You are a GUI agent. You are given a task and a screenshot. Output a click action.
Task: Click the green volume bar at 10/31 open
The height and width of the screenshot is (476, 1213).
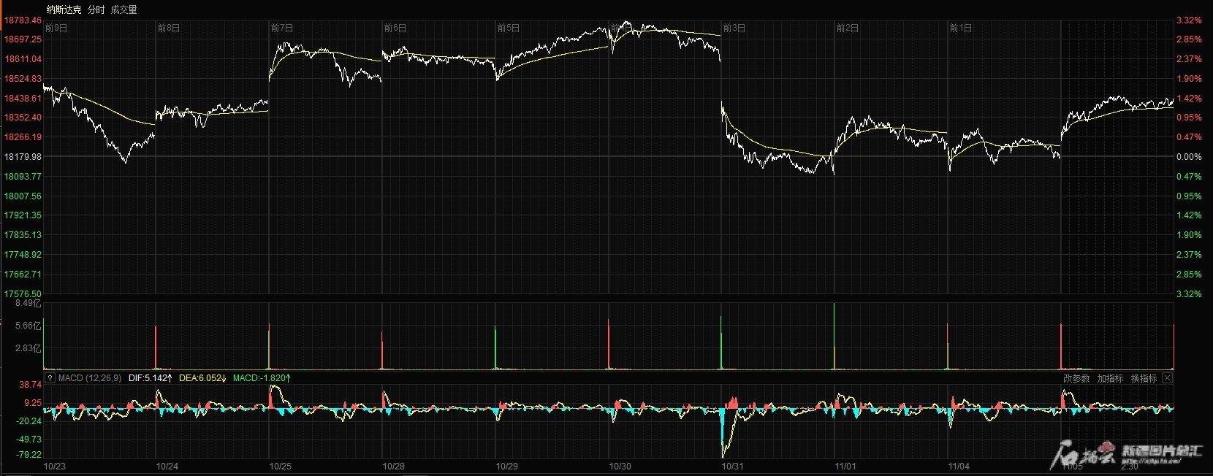[x=721, y=342]
